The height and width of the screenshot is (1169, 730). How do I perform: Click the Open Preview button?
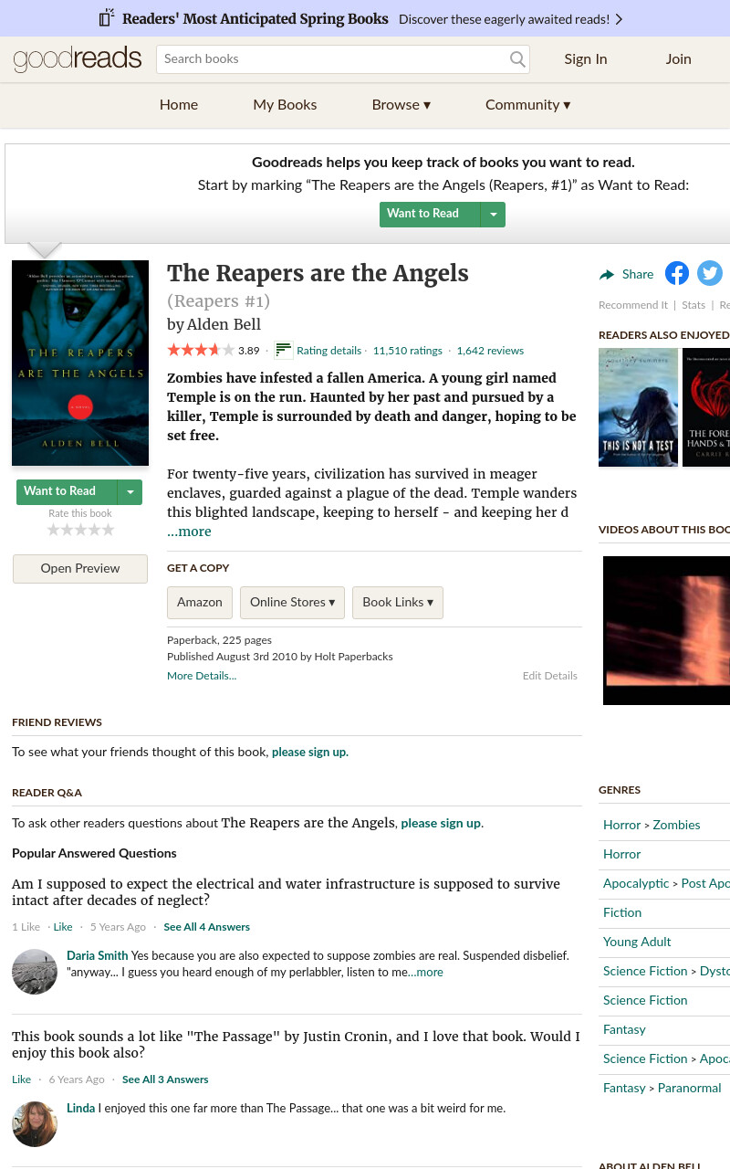click(x=80, y=568)
